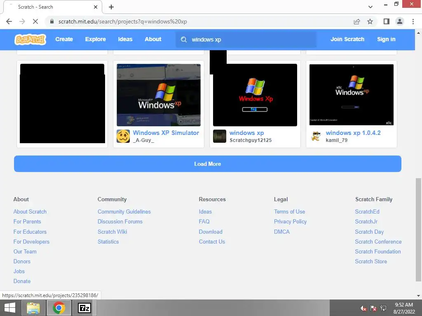Open For Educators footer link
The image size is (422, 316).
30,232
